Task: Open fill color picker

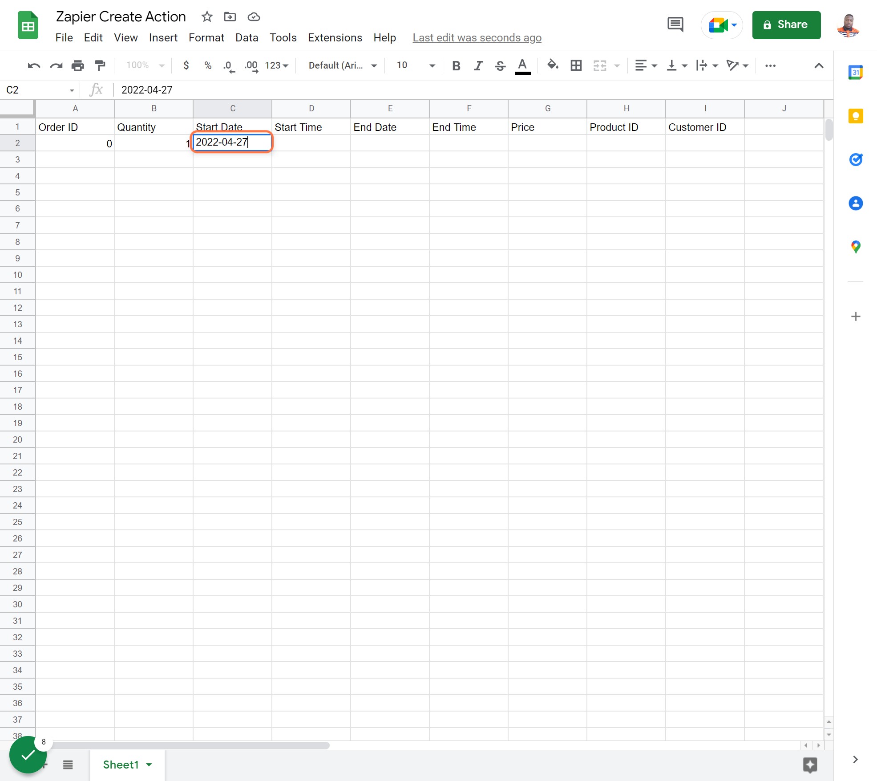Action: tap(552, 65)
